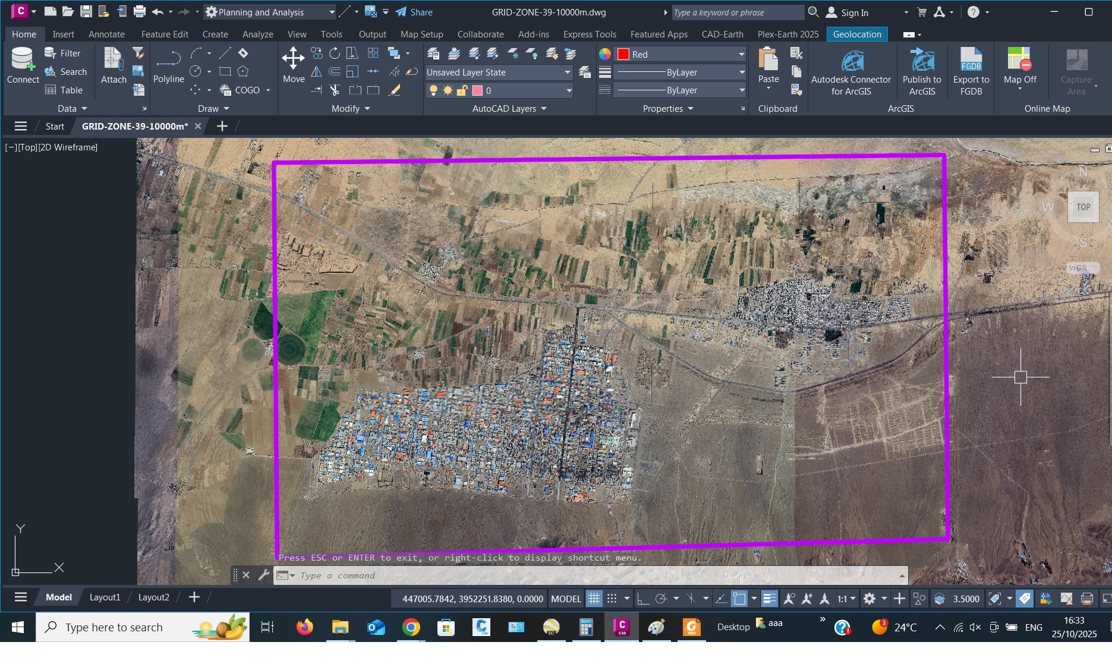Select the Polyline draw tool

point(168,65)
